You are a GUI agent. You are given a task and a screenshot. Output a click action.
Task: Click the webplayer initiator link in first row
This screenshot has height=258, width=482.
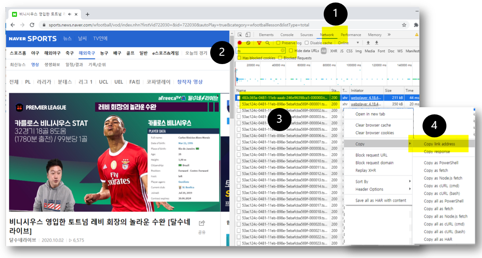pyautogui.click(x=366, y=98)
